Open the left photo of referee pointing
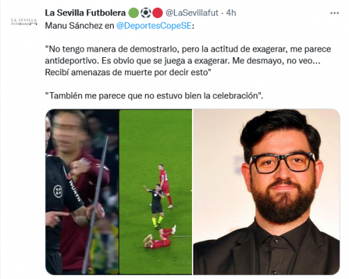 pos(82,192)
